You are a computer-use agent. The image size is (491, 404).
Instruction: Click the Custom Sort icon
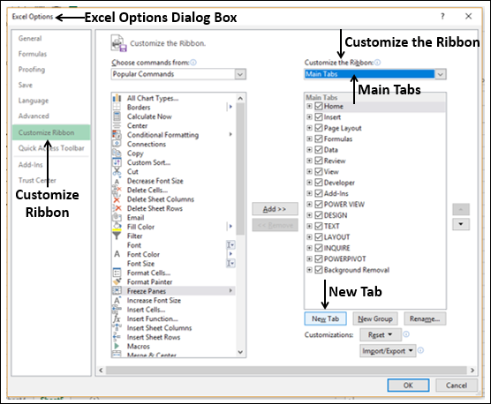pos(117,162)
